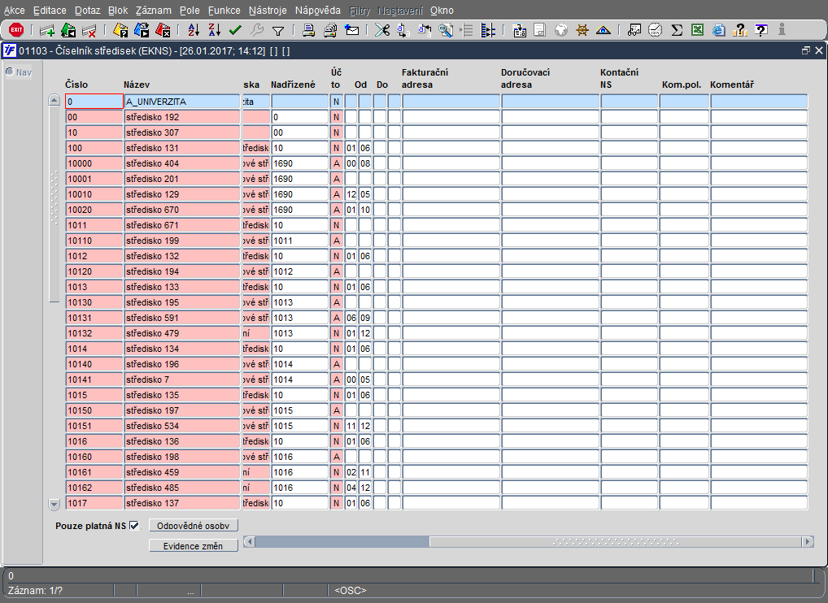
Task: Open the Funkce menu
Action: point(224,11)
